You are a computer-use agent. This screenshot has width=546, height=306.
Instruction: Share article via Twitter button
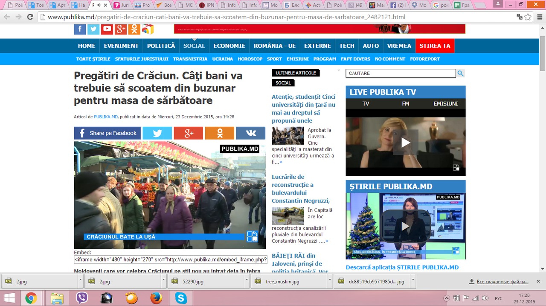[157, 133]
